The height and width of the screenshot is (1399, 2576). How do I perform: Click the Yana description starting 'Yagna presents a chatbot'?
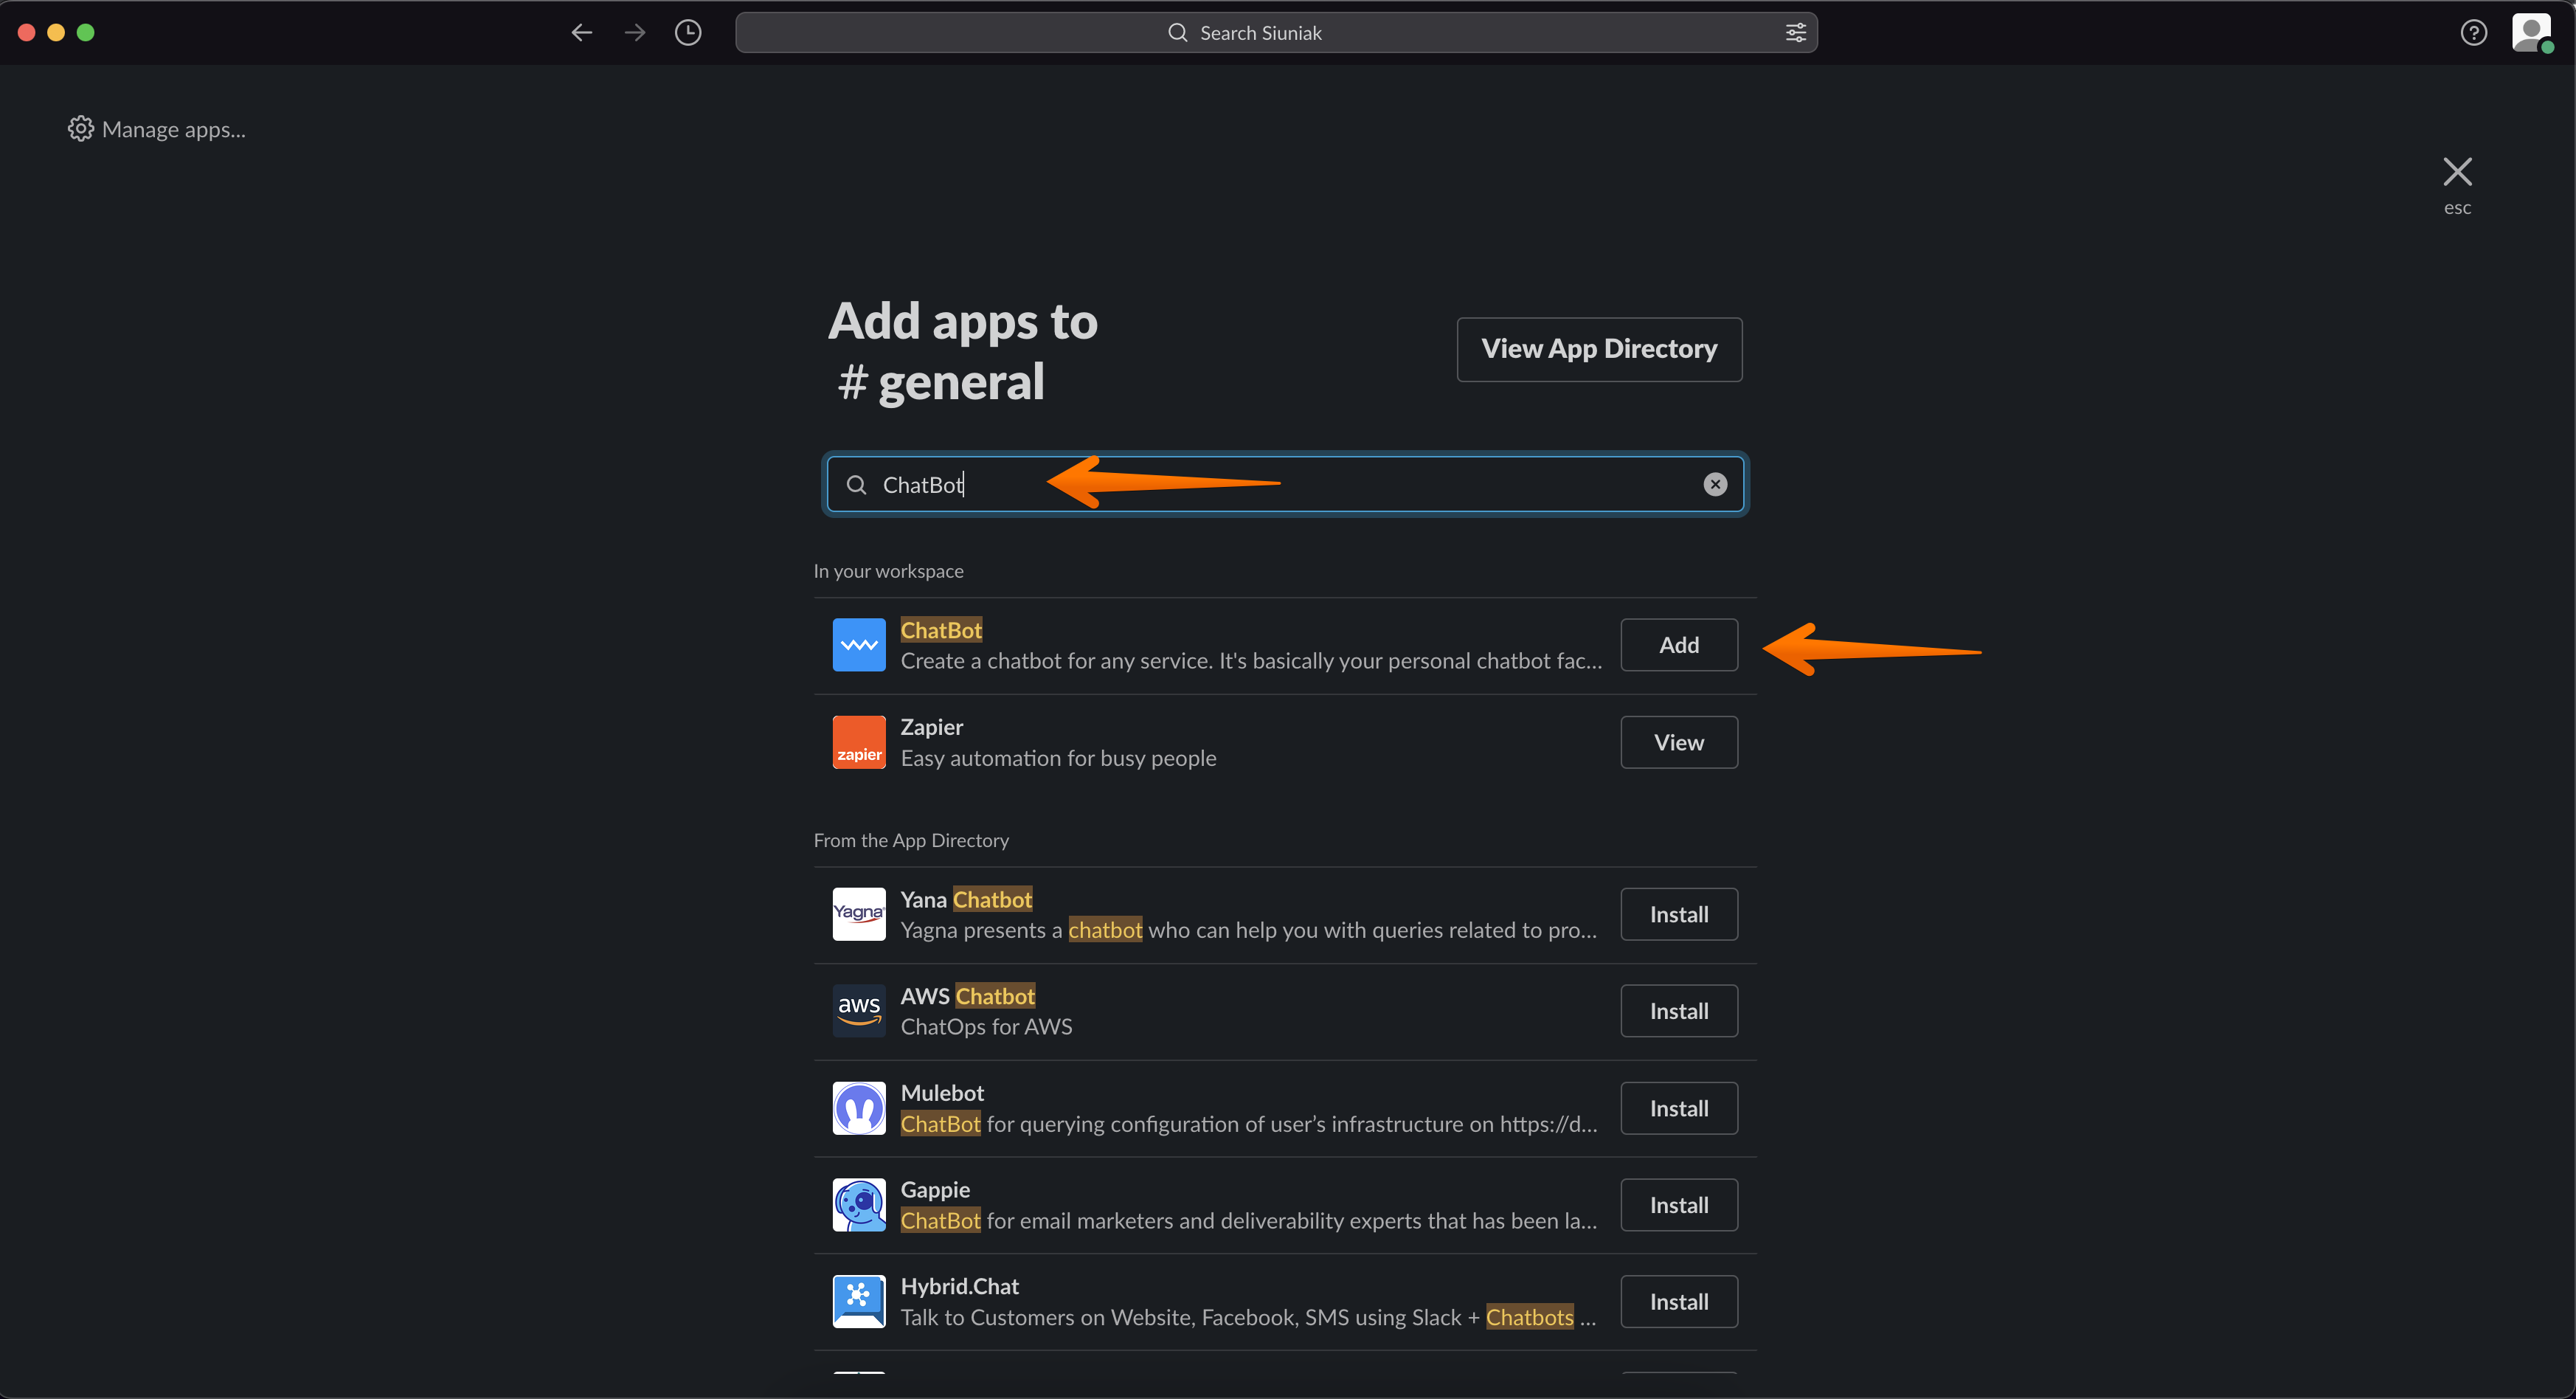[x=1249, y=930]
